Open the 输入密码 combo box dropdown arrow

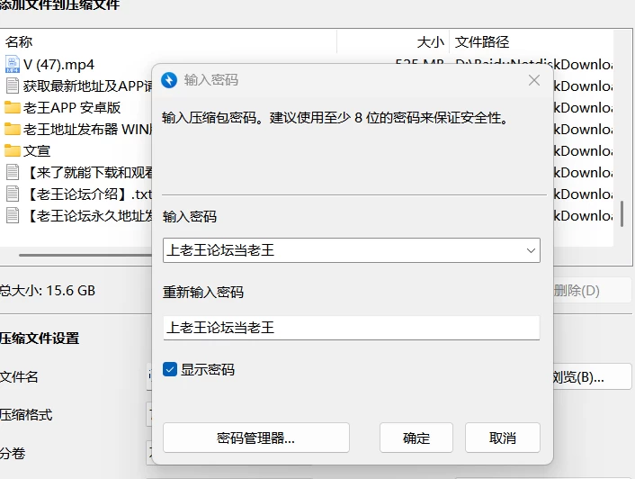click(x=531, y=250)
